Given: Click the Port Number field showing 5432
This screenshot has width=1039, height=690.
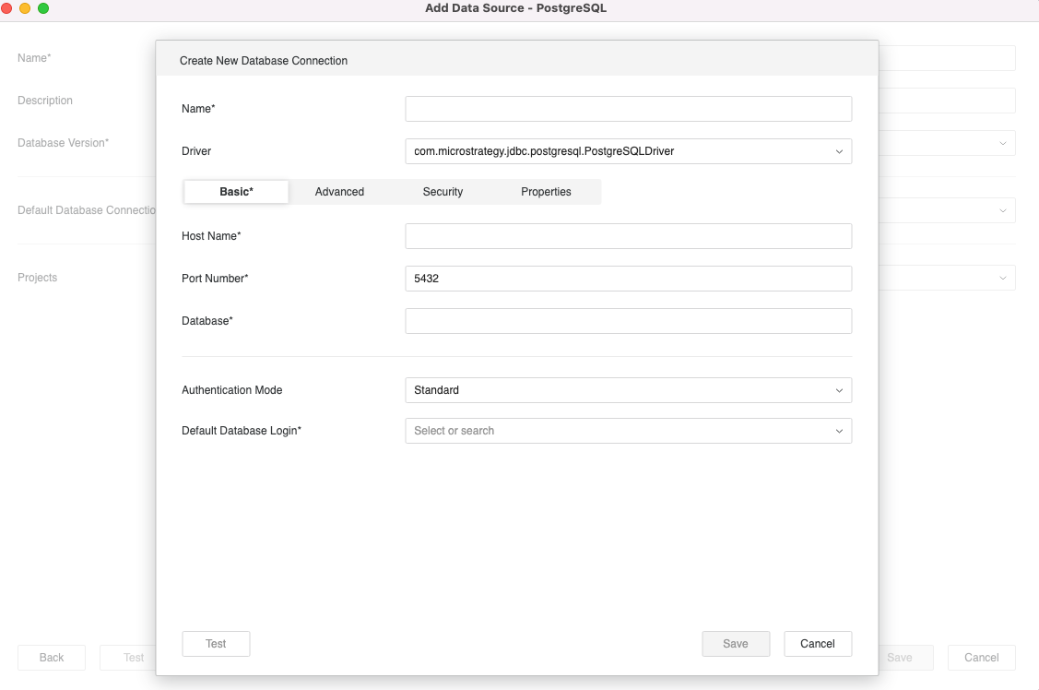Looking at the screenshot, I should (628, 279).
